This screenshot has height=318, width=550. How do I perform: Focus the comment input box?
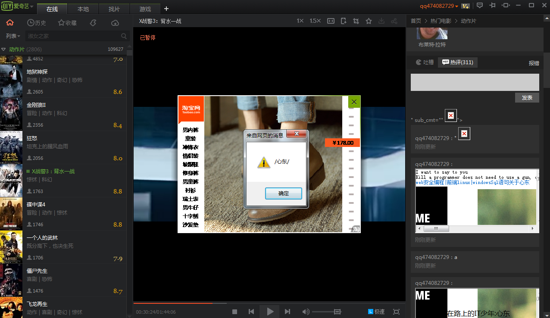475,82
